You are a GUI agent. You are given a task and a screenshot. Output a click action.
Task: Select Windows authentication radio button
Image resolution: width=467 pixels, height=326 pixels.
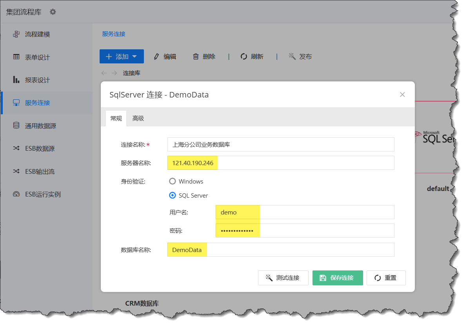[x=172, y=182]
